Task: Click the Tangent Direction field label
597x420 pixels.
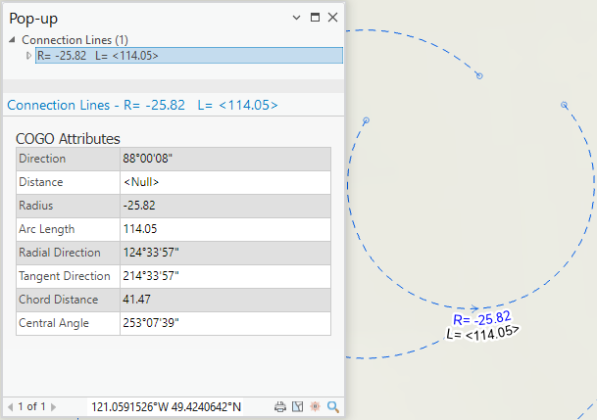Action: (65, 276)
